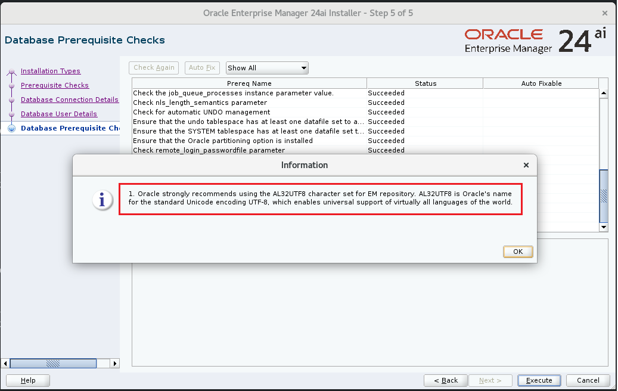Screen dimensions: 618x391
Task: Click the table's scroll up arrow
Action: pyautogui.click(x=604, y=93)
